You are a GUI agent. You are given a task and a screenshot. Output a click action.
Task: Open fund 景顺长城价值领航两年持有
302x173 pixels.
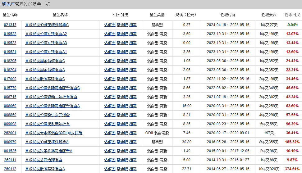tap(47, 124)
